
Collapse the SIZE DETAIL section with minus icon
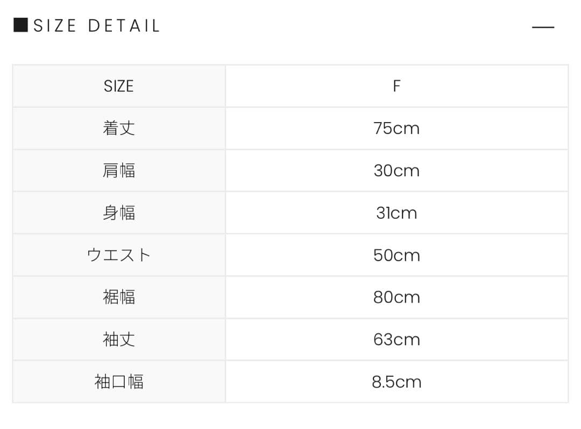[x=543, y=27]
